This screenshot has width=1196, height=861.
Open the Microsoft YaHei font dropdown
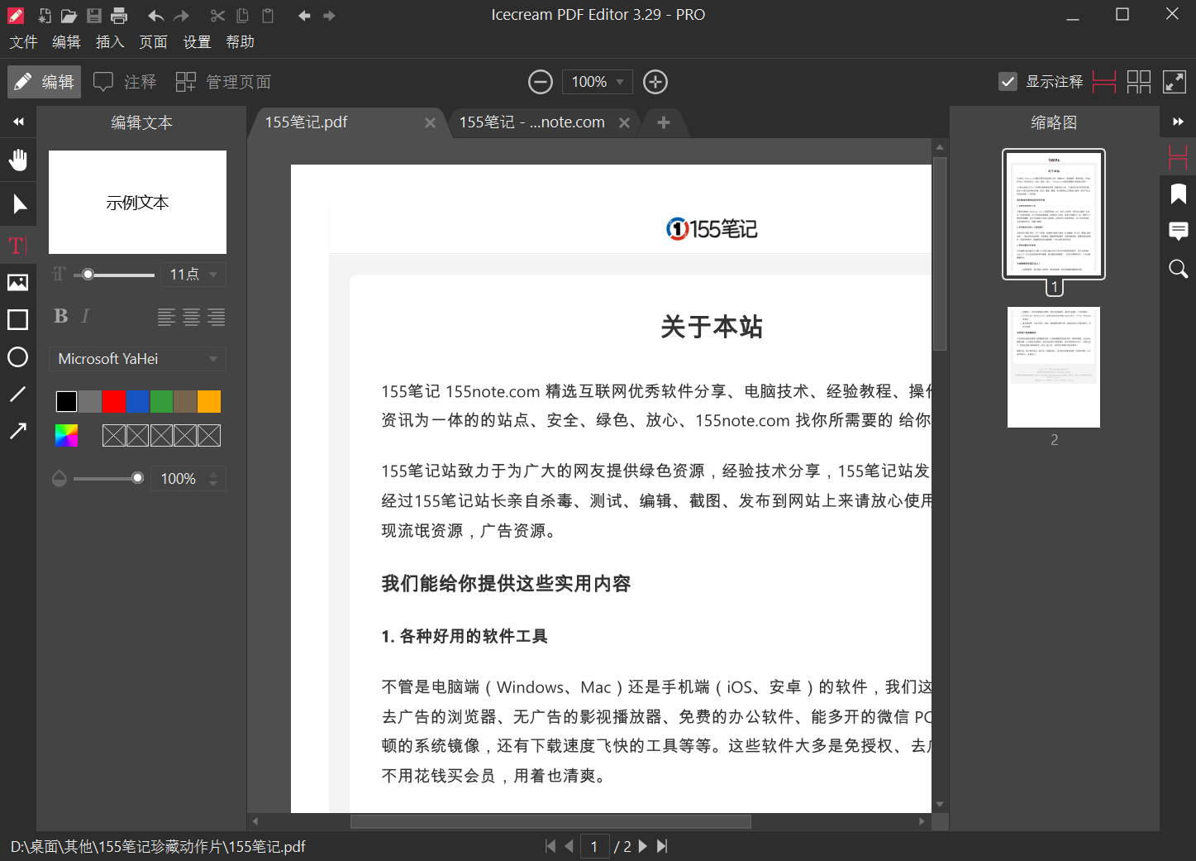click(x=137, y=359)
